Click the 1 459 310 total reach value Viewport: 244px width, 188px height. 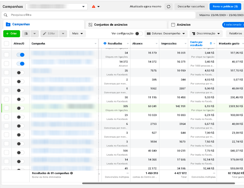(152, 173)
